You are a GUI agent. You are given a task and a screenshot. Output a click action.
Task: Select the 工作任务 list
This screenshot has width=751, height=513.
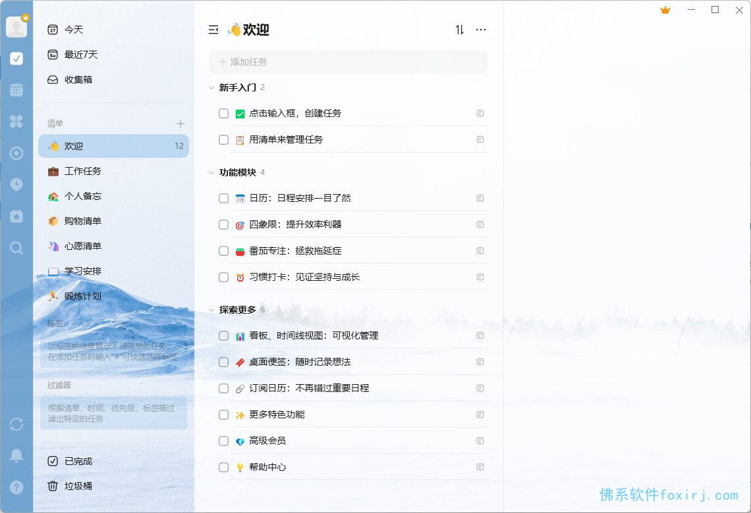tap(113, 171)
